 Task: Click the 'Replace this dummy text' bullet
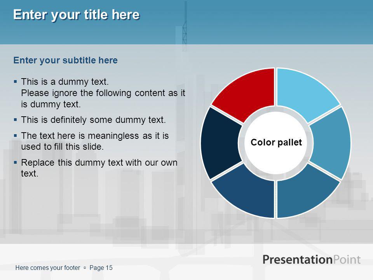coord(99,168)
